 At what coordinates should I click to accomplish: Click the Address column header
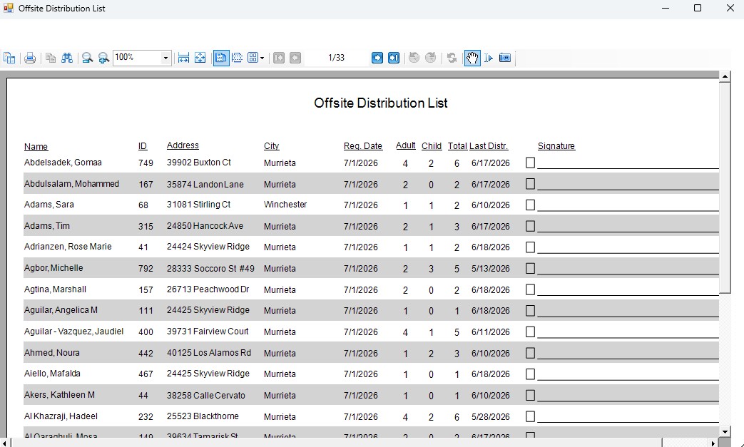(x=183, y=145)
